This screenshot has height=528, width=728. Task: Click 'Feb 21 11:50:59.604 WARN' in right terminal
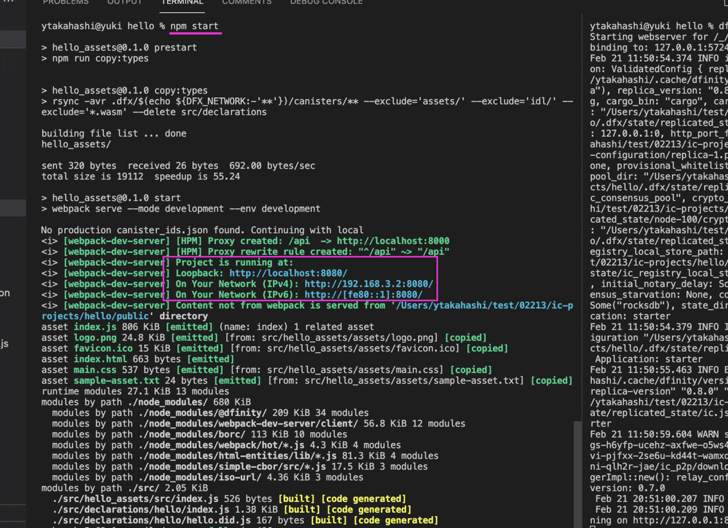point(658,435)
